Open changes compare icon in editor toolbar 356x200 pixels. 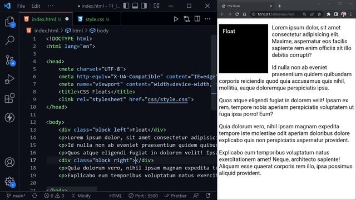187,19
